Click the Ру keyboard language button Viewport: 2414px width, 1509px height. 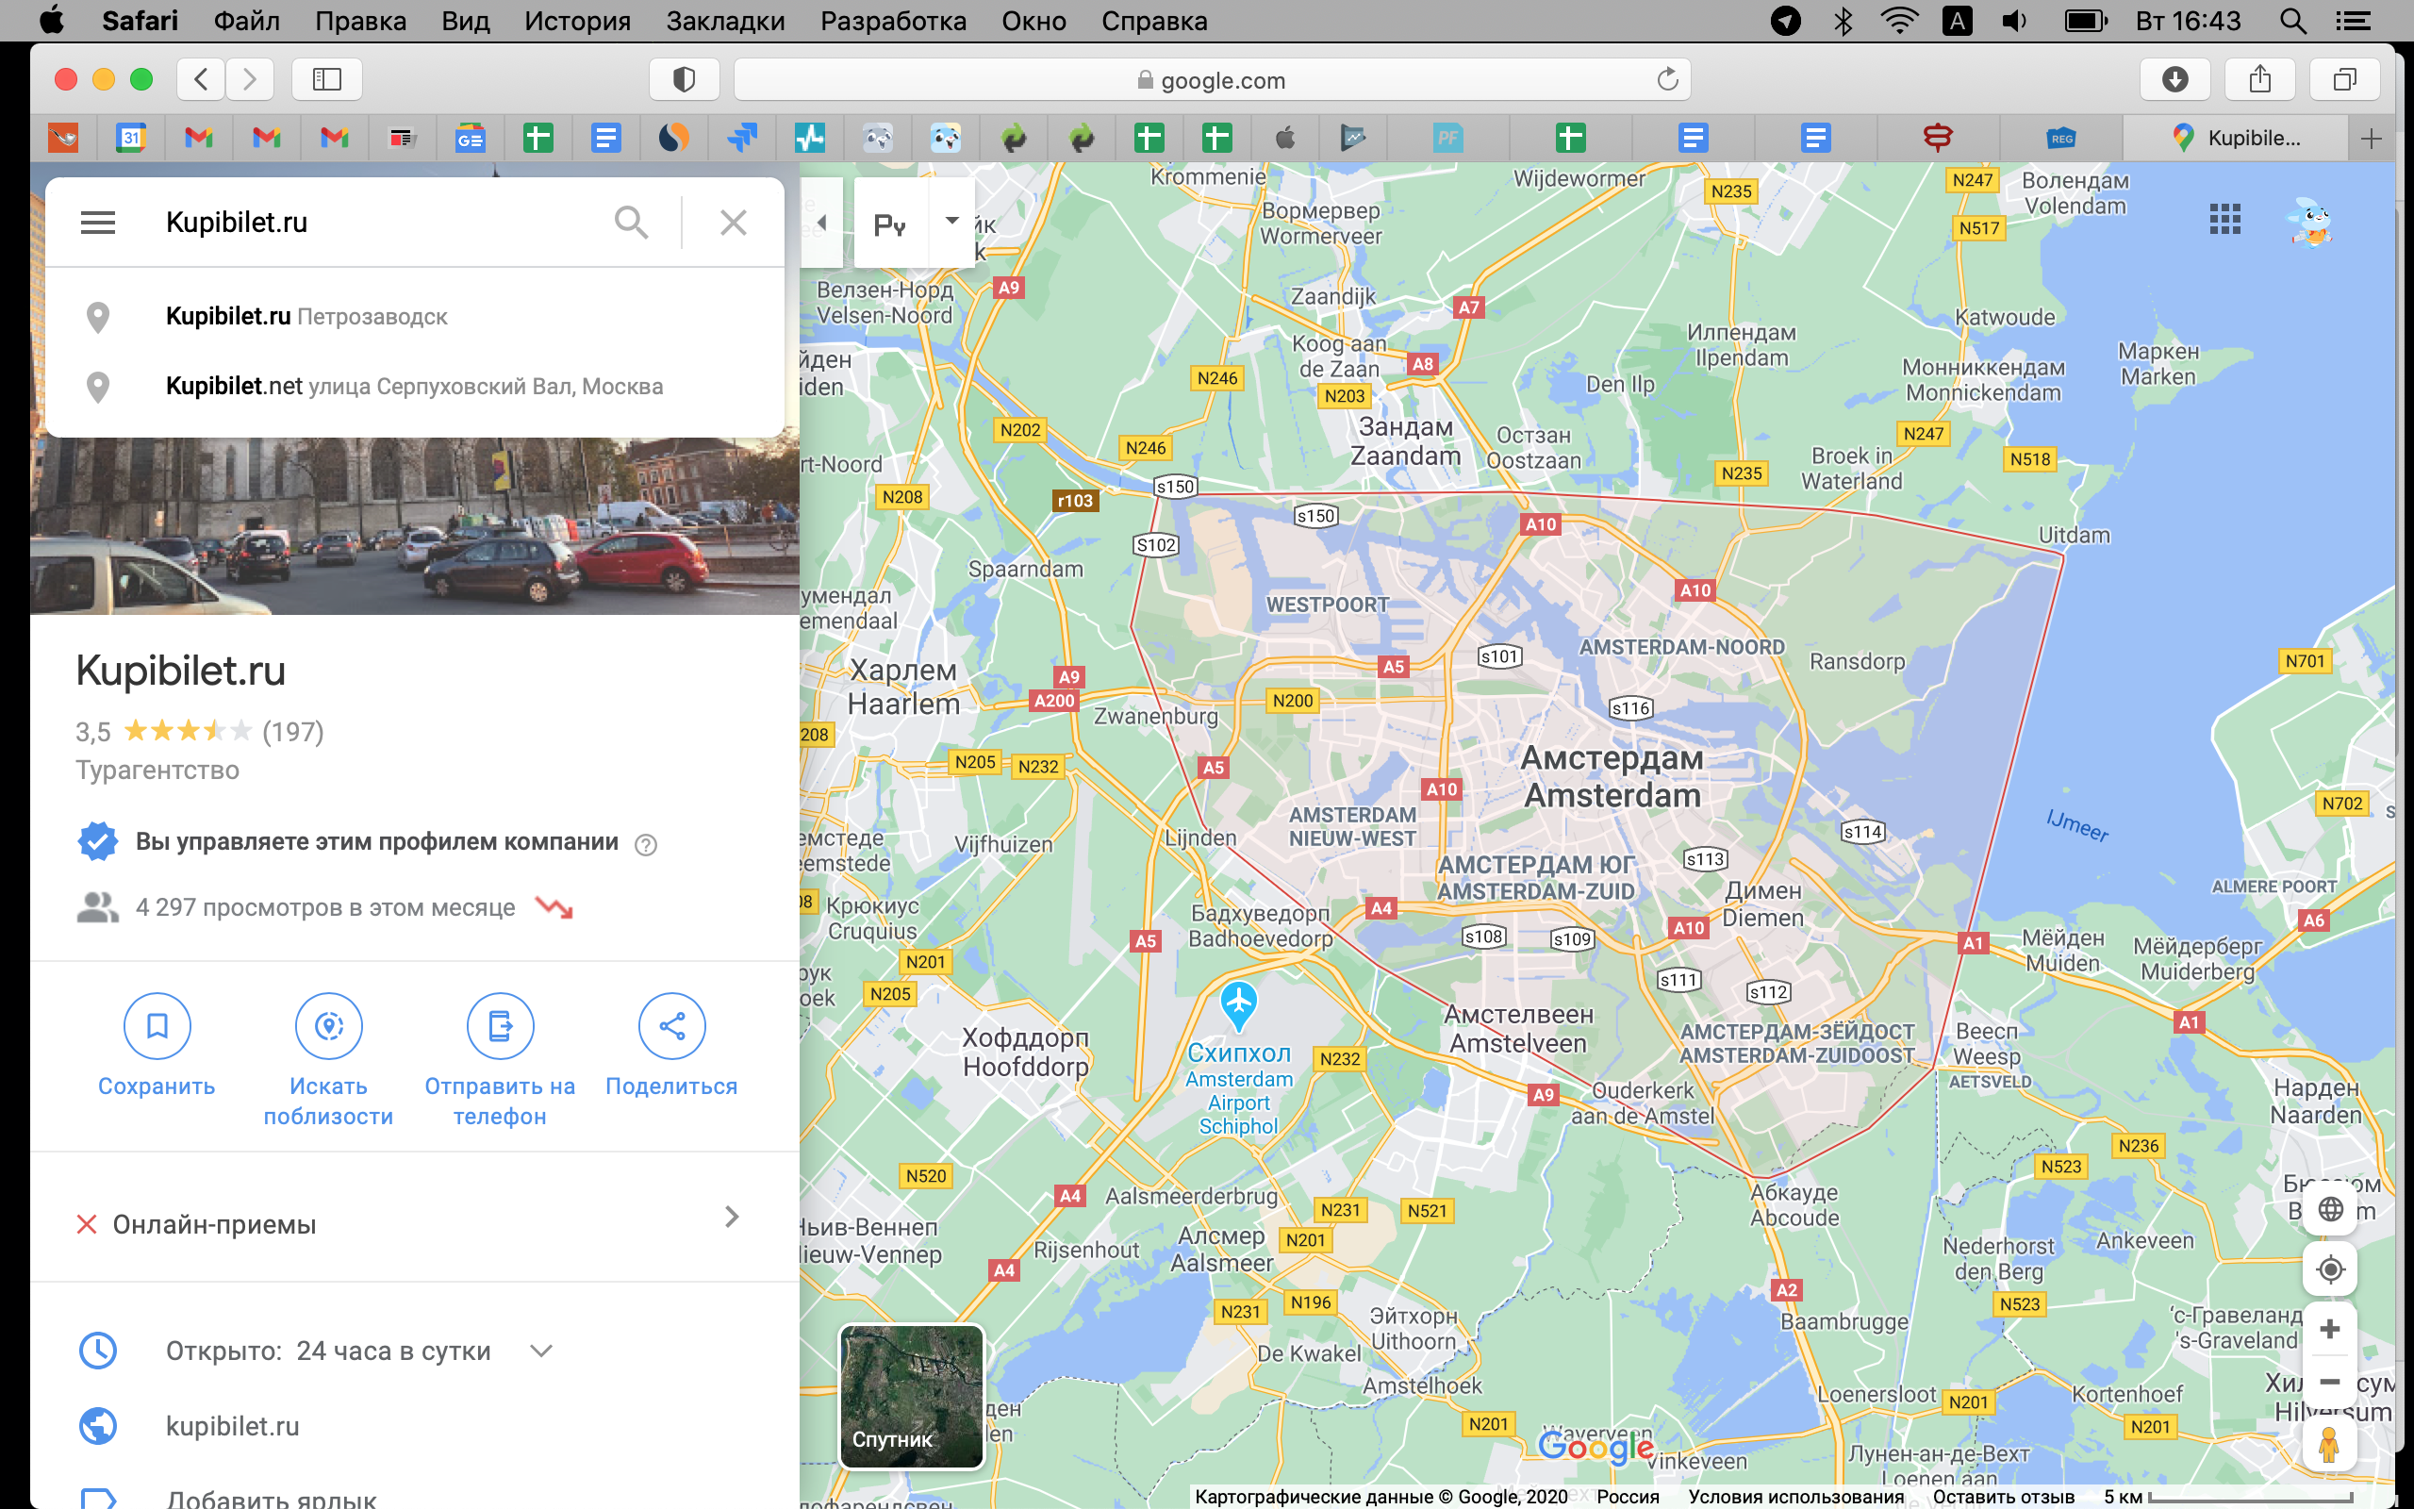tap(891, 224)
